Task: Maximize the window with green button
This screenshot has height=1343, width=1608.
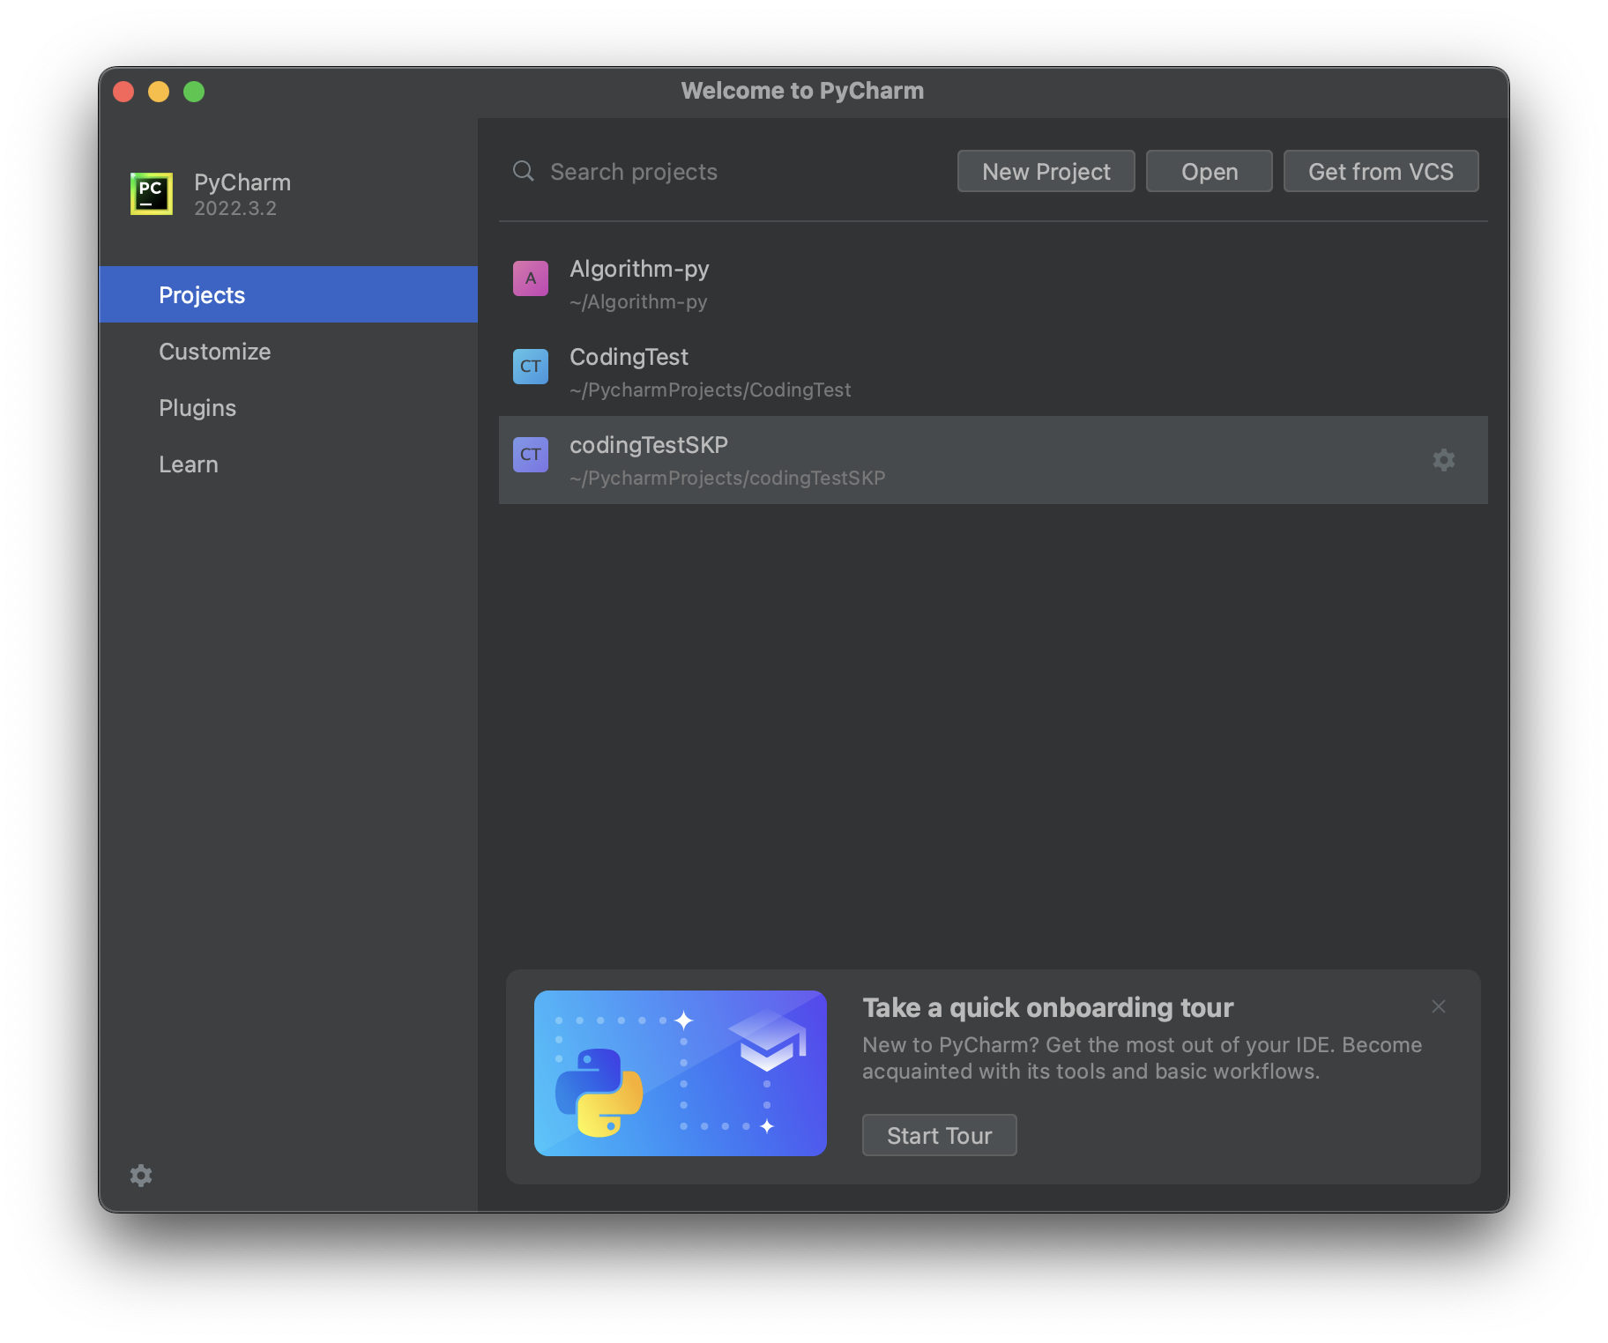Action: (194, 92)
